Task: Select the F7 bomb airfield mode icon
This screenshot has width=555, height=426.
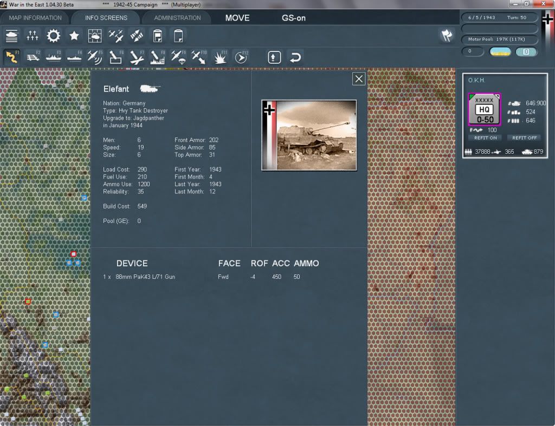Action: coord(137,57)
